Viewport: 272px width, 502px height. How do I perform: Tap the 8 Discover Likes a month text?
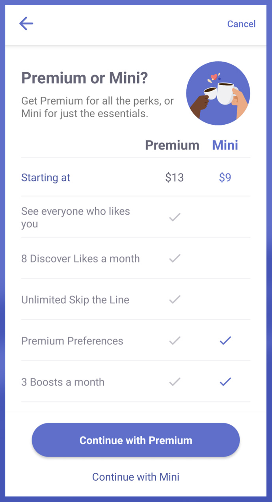(80, 259)
